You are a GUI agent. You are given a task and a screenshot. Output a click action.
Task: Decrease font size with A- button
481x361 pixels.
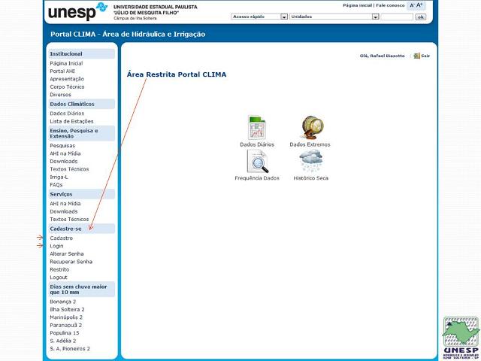(413, 5)
